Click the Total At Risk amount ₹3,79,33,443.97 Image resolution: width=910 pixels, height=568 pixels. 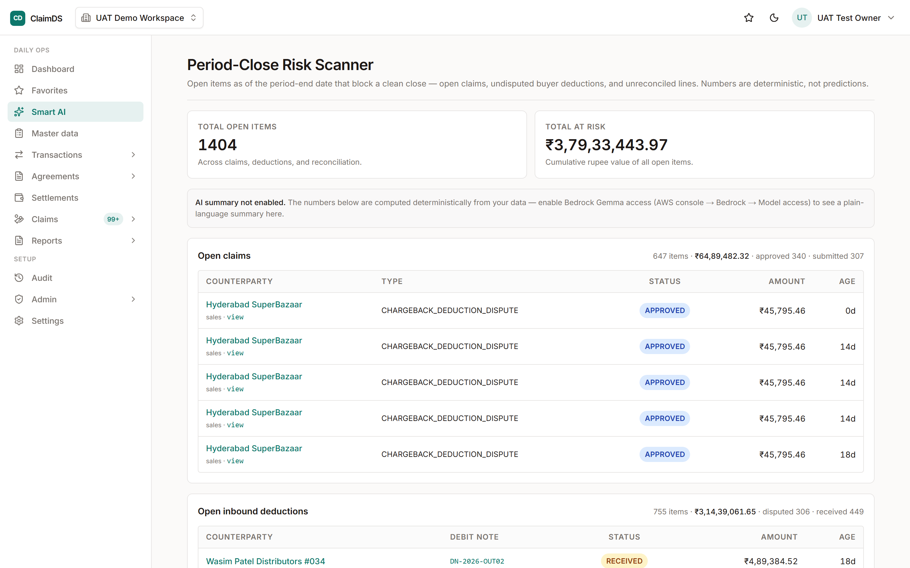pyautogui.click(x=606, y=145)
